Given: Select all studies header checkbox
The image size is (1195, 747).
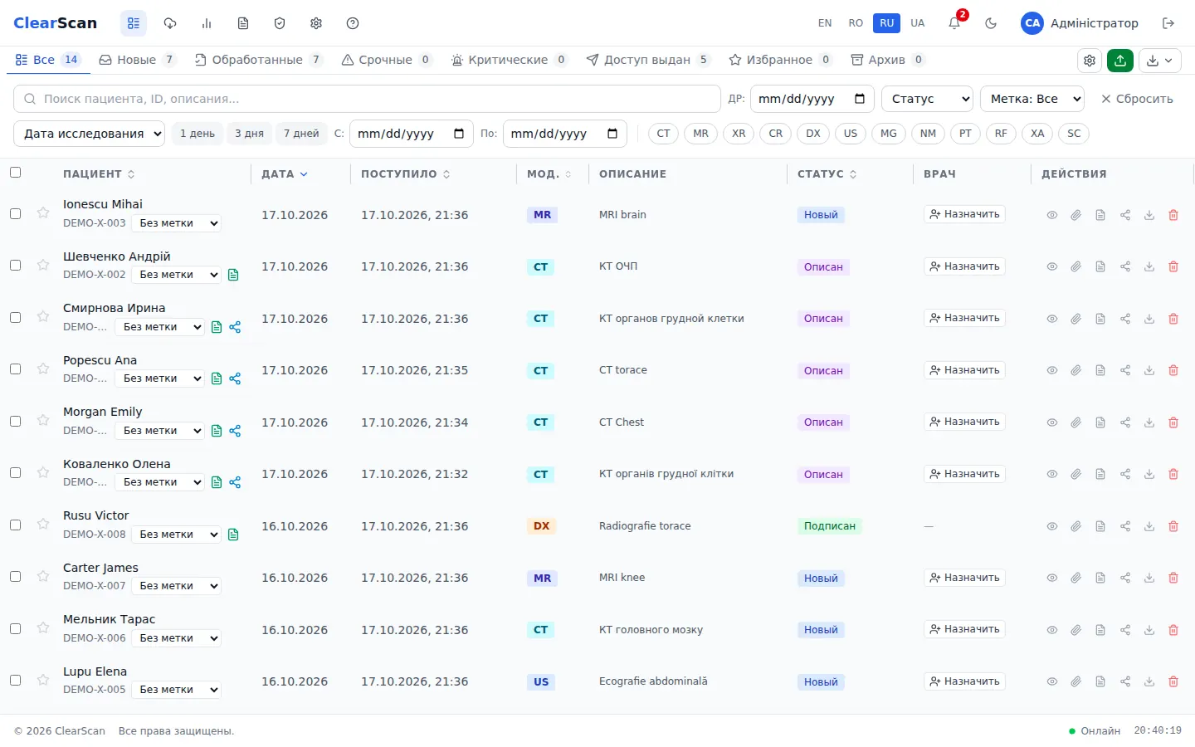Looking at the screenshot, I should pos(15,173).
